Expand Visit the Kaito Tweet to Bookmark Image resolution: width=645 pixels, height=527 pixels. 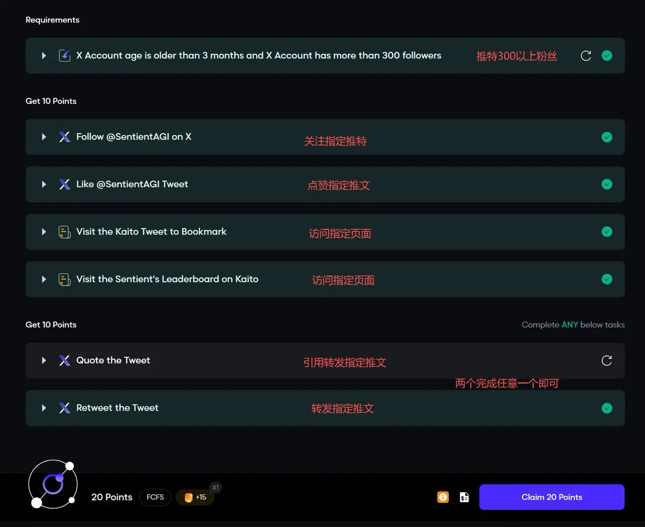click(x=44, y=232)
